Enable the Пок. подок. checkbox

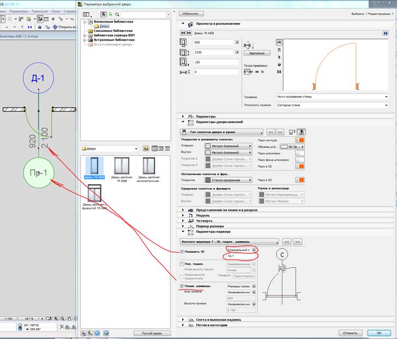point(182,264)
